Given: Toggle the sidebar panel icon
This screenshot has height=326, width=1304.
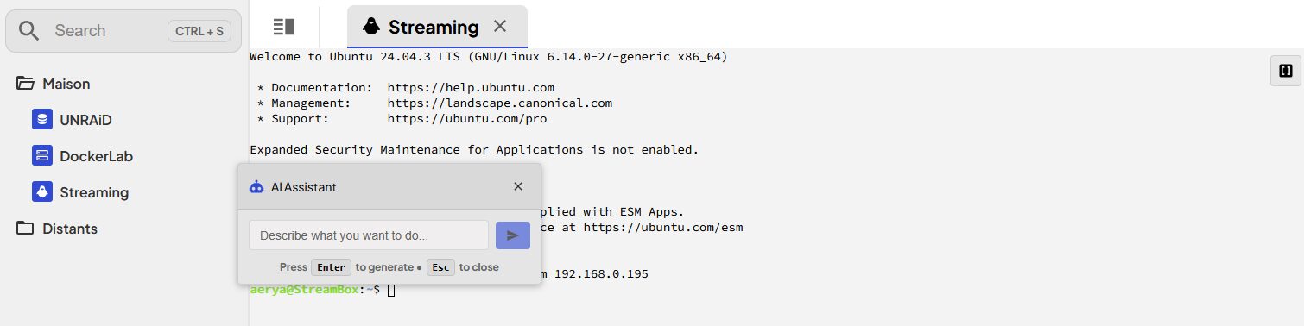Looking at the screenshot, I should tap(284, 27).
